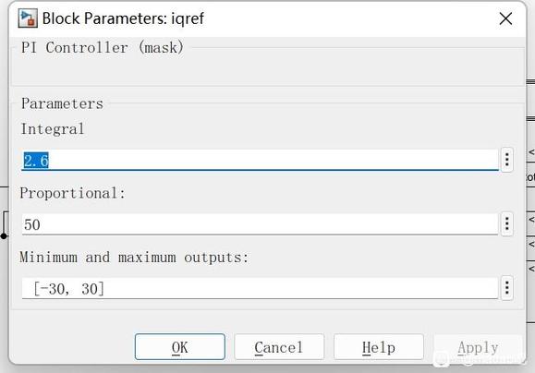The width and height of the screenshot is (535, 373).
Task: Select the 'Parameters' group label
Action: coord(62,103)
